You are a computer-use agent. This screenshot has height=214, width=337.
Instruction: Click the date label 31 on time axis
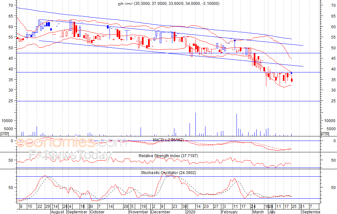(x=302, y=207)
